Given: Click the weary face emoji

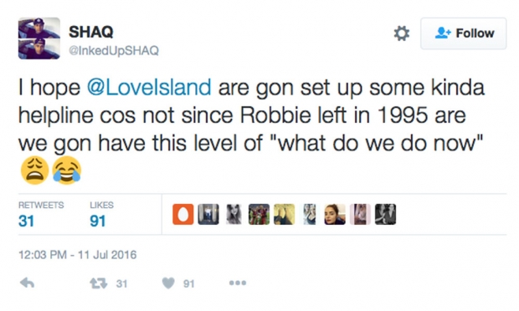Looking at the screenshot, I should tap(35, 171).
